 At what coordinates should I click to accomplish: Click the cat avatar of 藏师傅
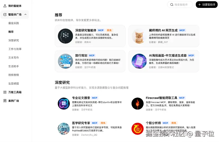[x=139, y=36]
